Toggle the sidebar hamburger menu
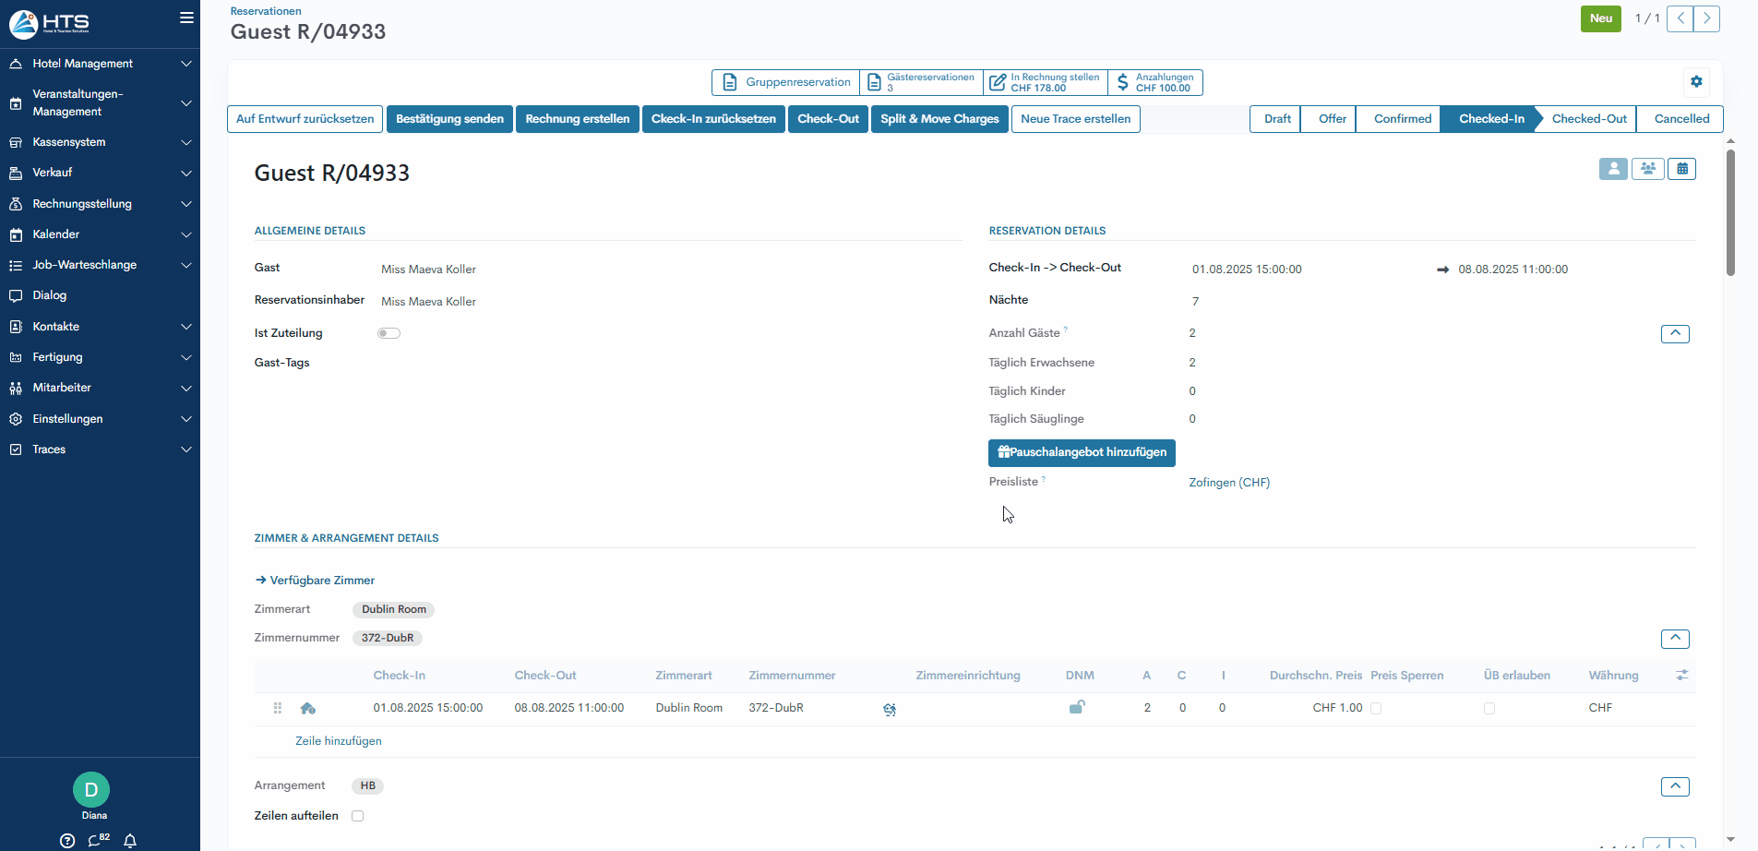This screenshot has height=851, width=1758. coord(186,18)
